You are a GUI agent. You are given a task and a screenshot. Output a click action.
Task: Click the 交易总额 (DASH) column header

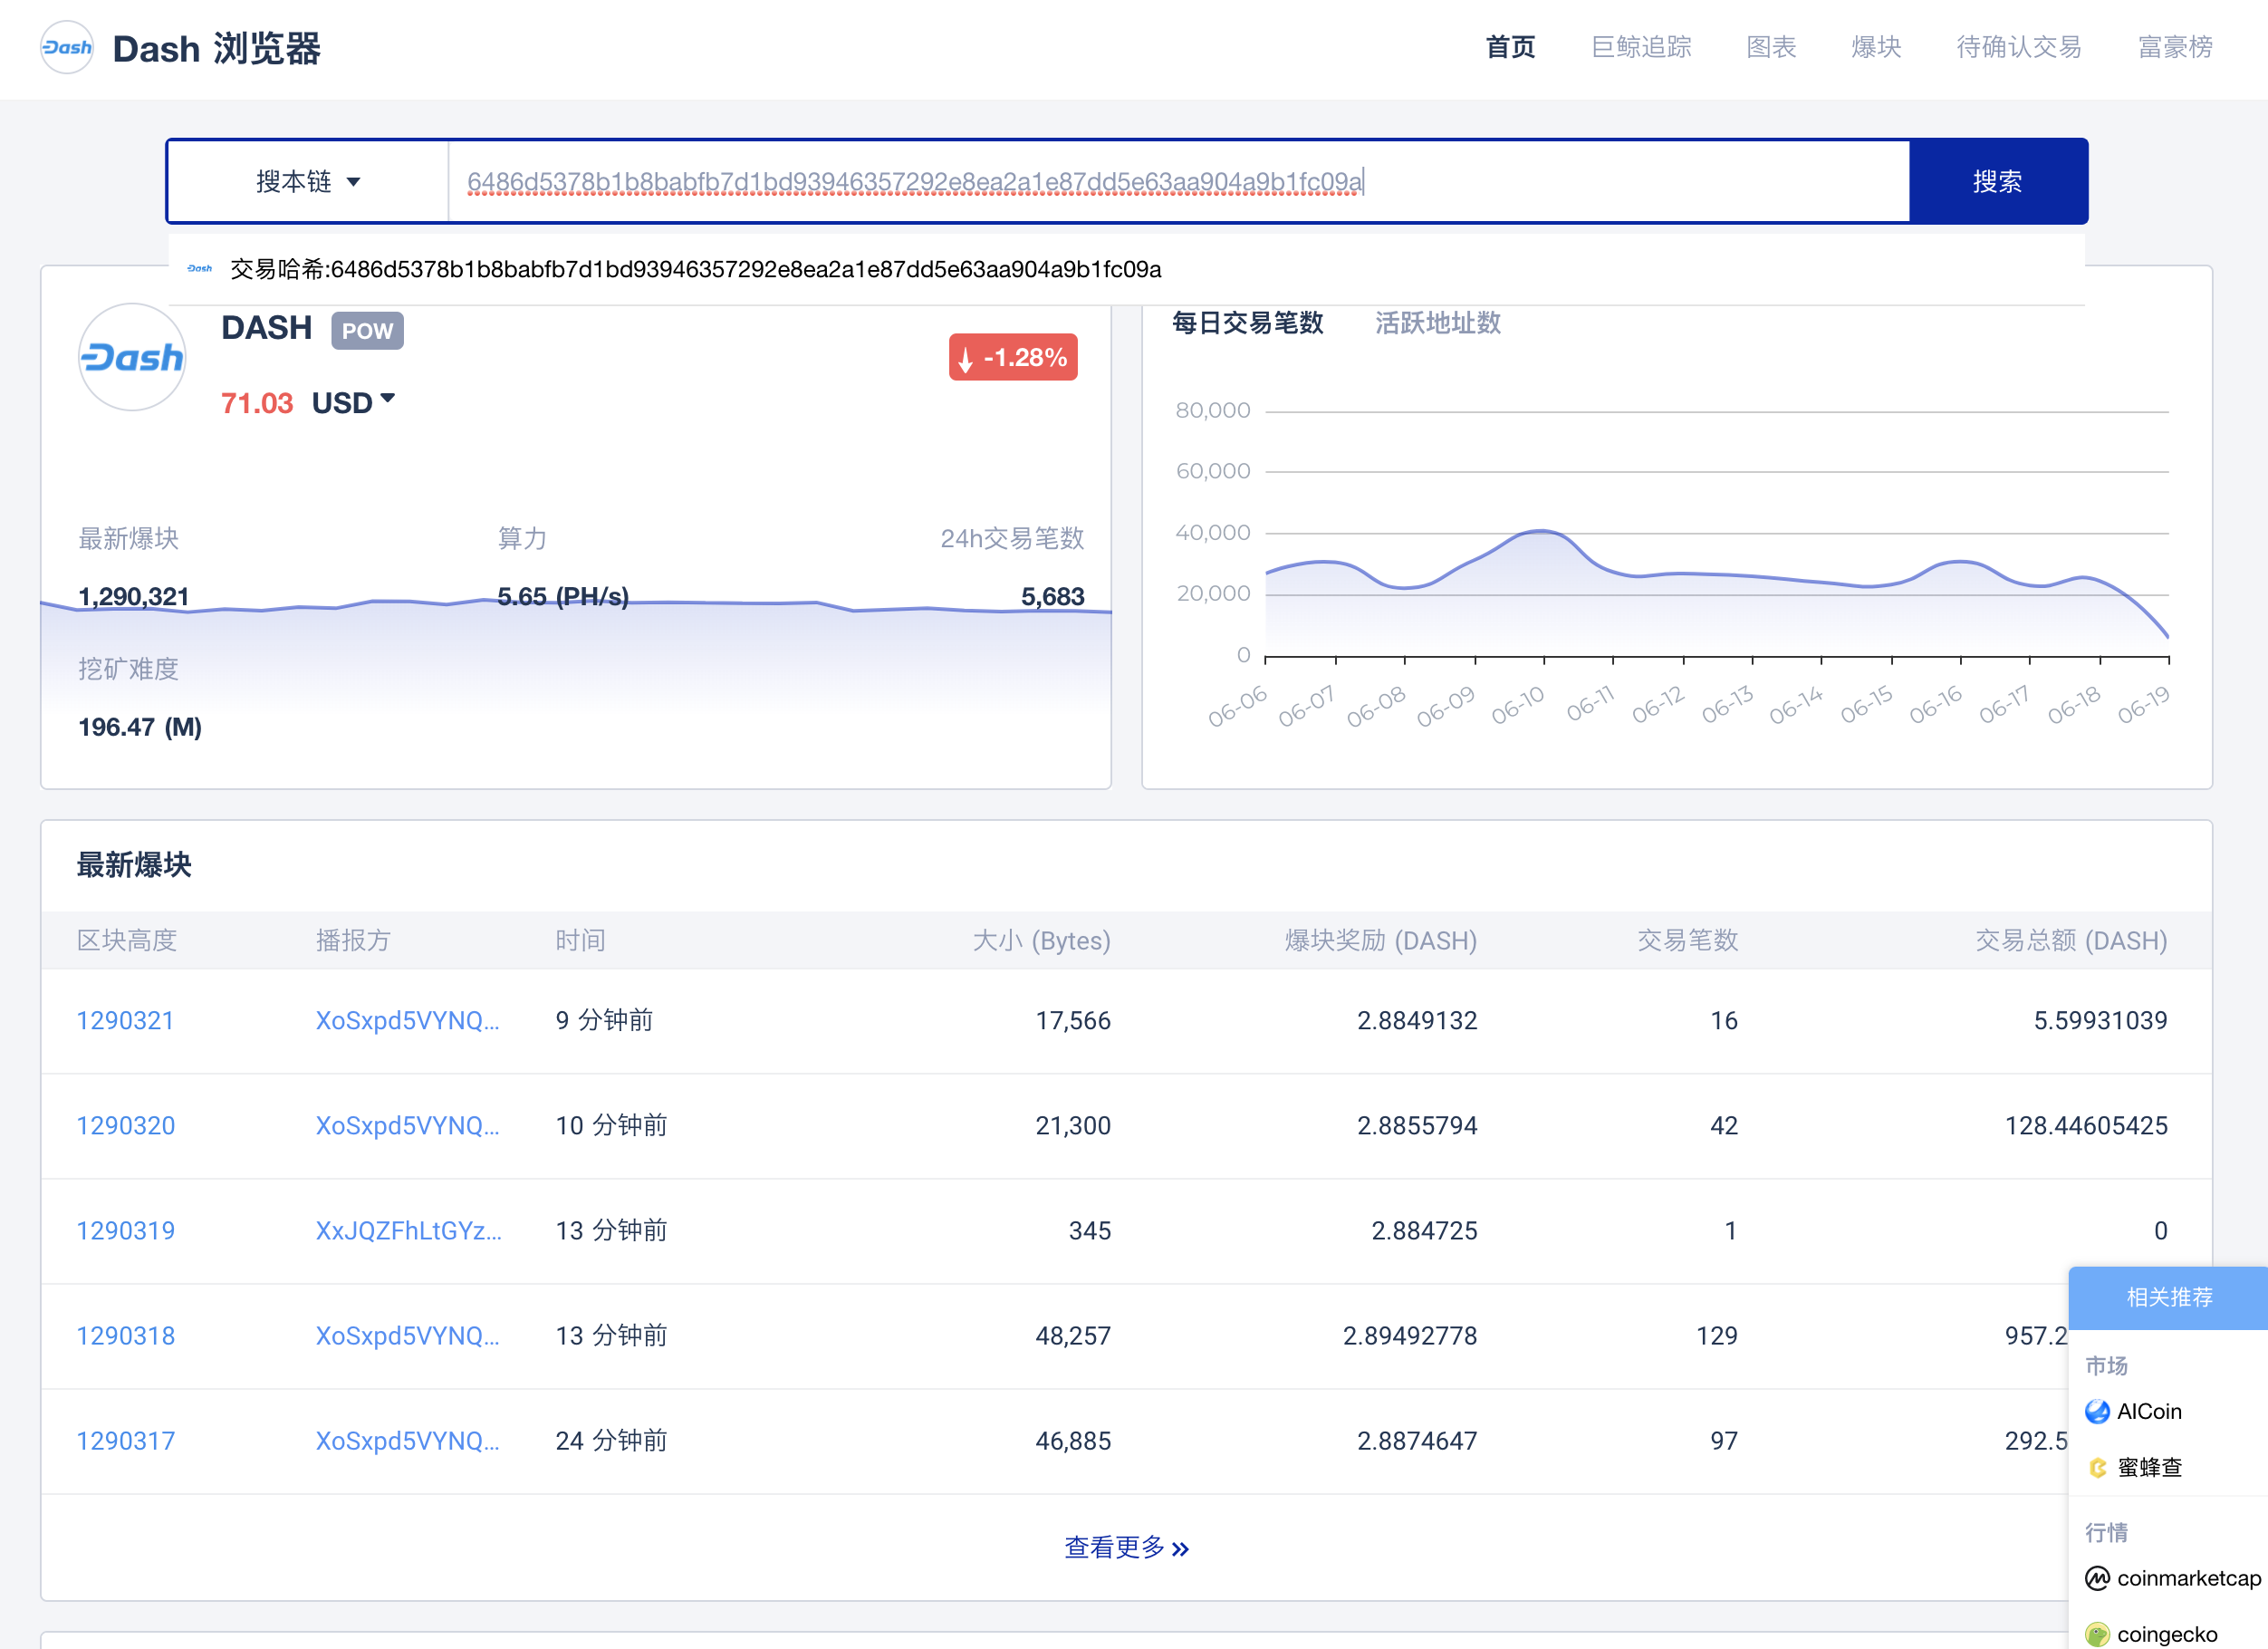(x=2071, y=940)
